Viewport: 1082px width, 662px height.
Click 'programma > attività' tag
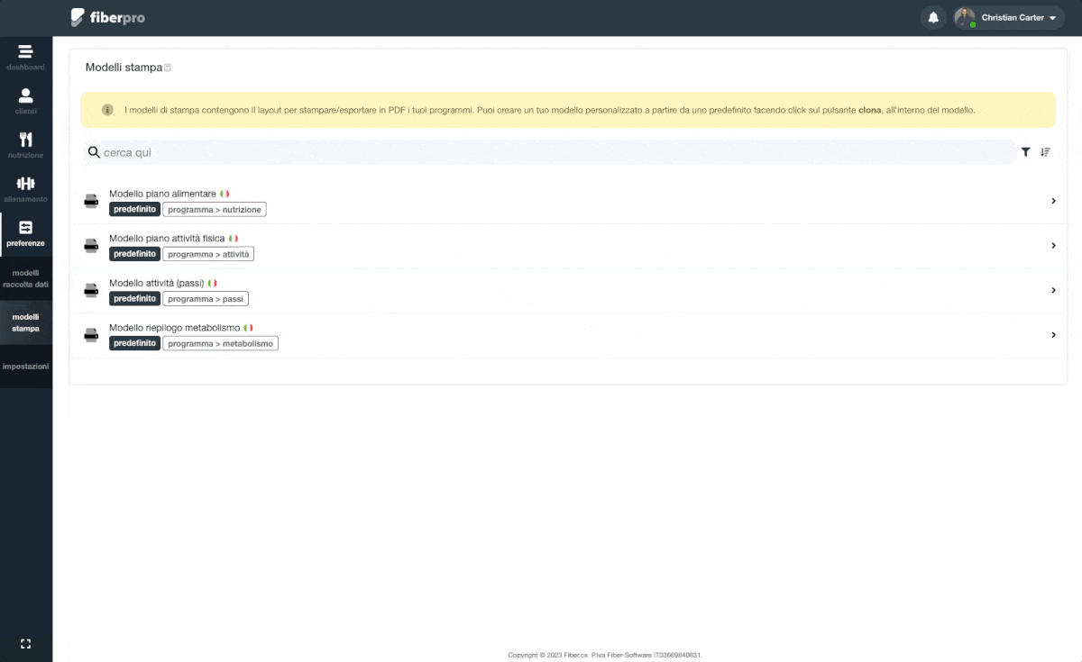tap(208, 254)
